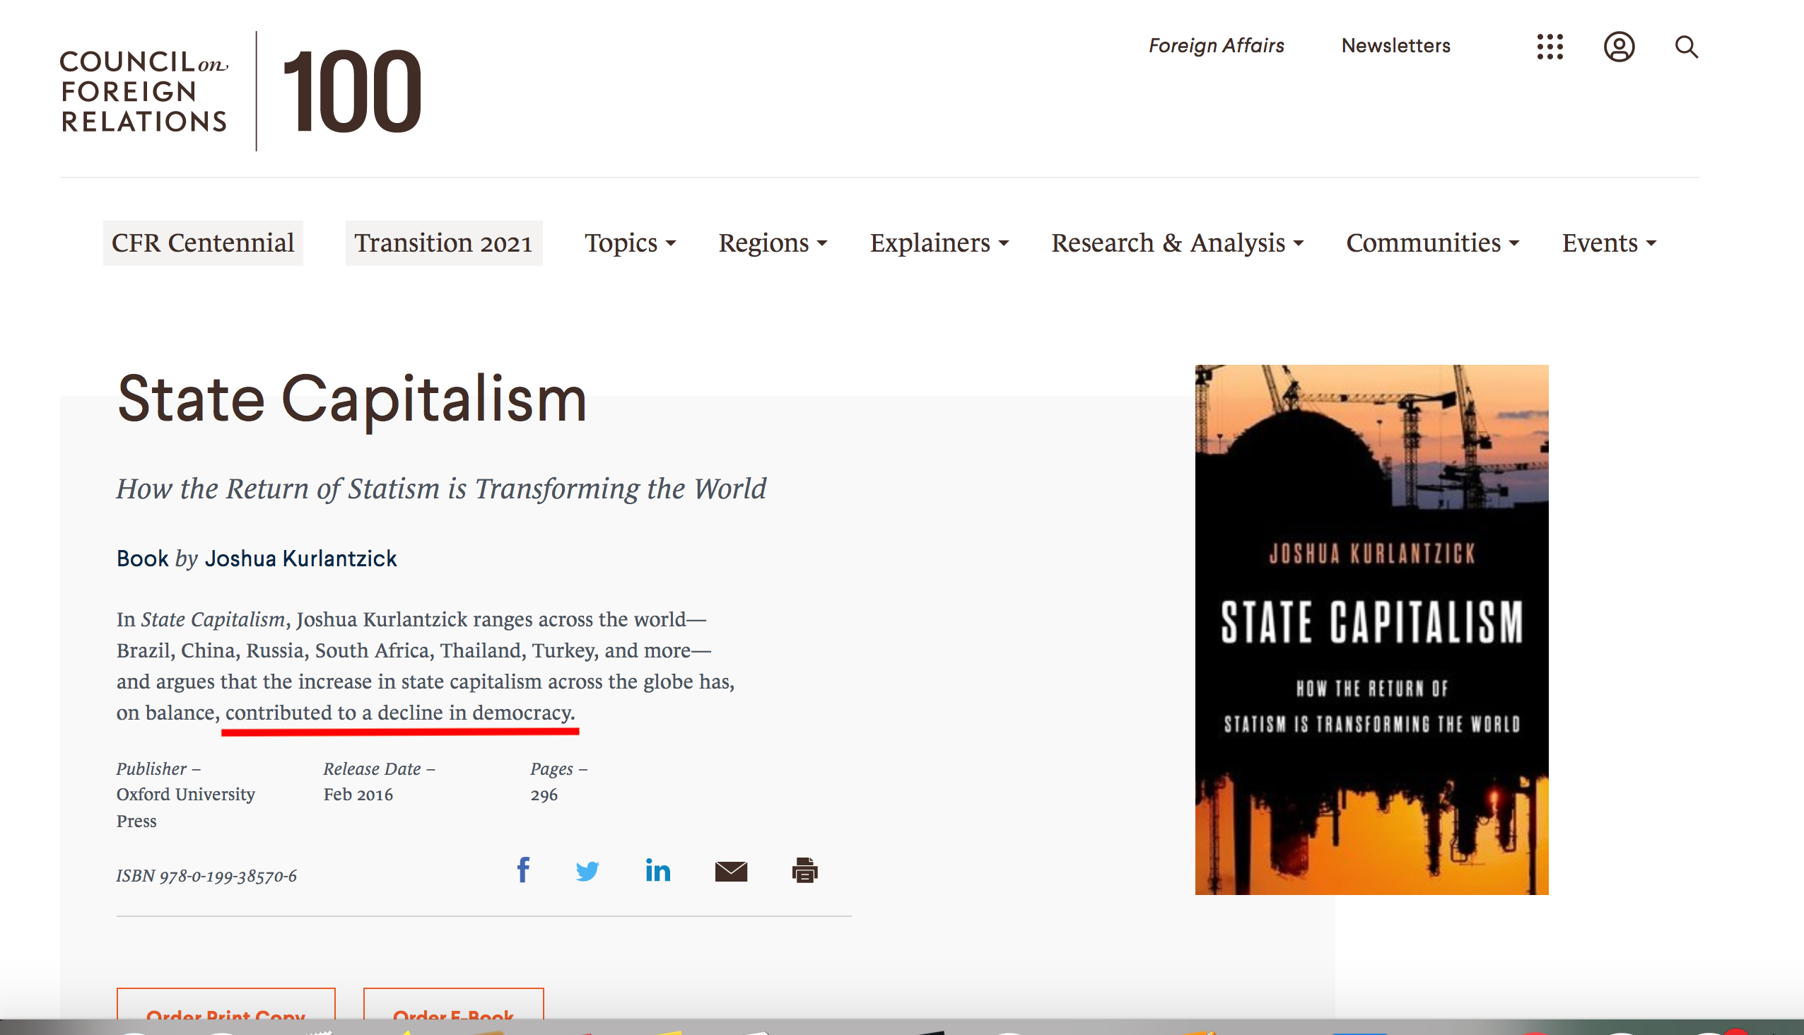Open the Events dropdown menu
The height and width of the screenshot is (1035, 1804).
pyautogui.click(x=1608, y=243)
